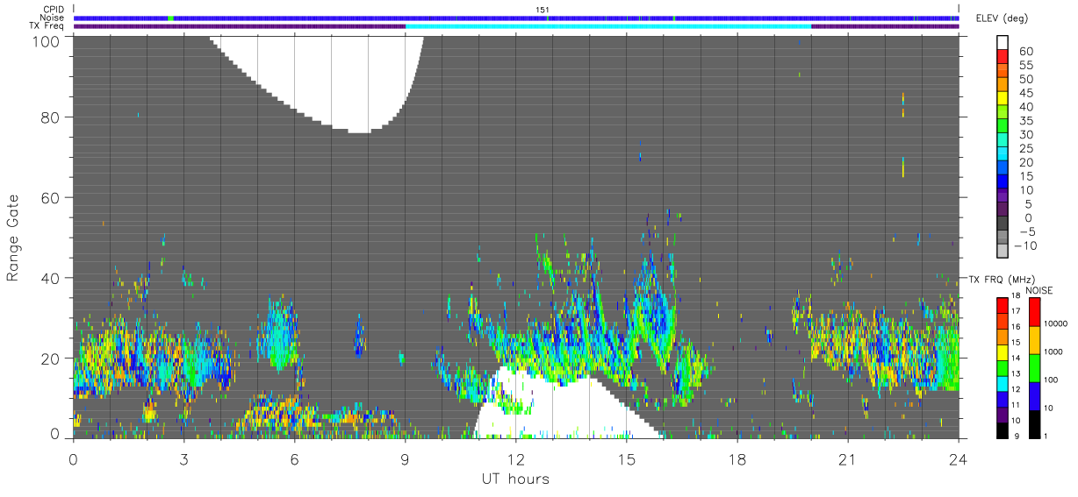Click the green 100–1000 swatch in NOISE colorbar

point(1033,366)
